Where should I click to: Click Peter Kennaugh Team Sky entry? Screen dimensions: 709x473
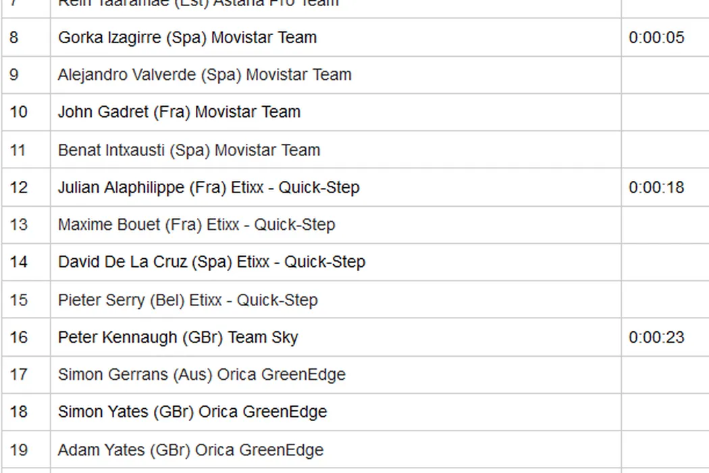178,337
